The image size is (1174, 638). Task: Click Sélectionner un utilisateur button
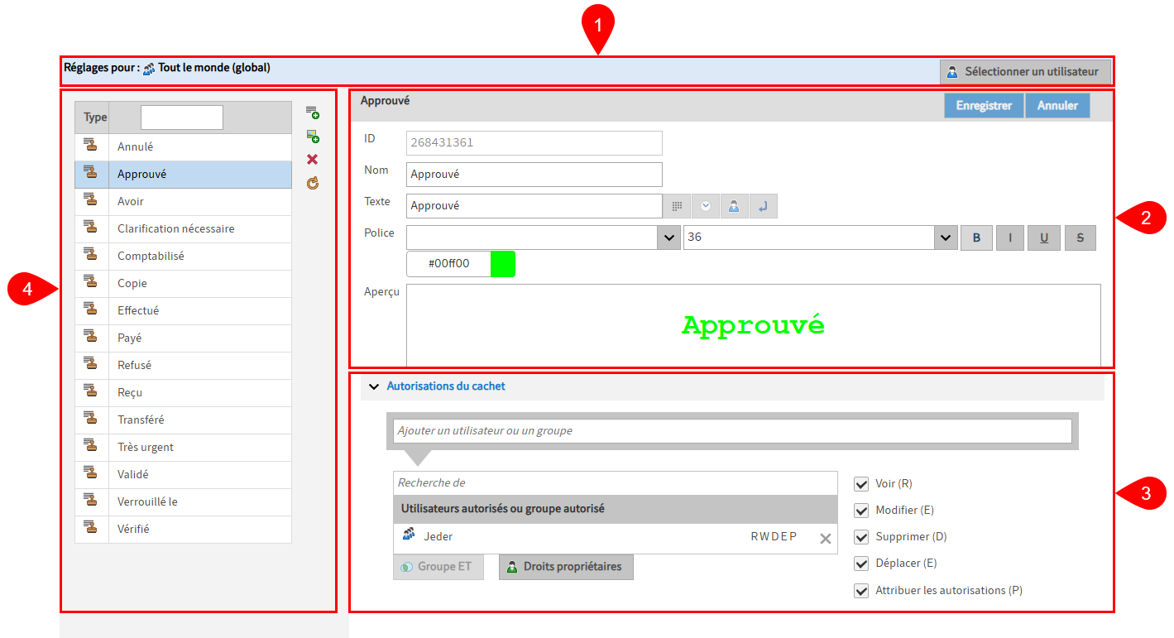tap(1023, 72)
